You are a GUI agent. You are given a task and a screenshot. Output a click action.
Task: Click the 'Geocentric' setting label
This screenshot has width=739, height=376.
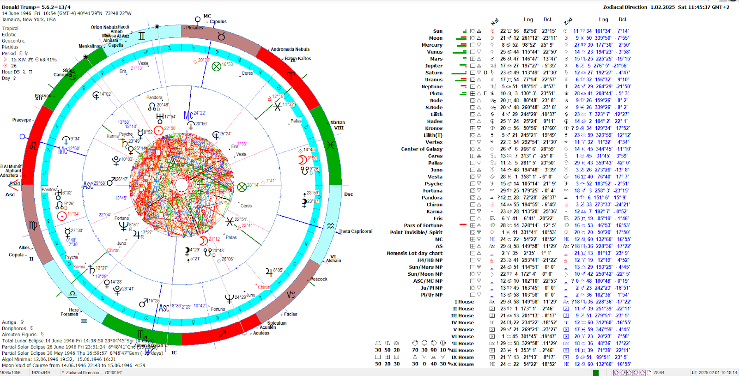[13, 41]
